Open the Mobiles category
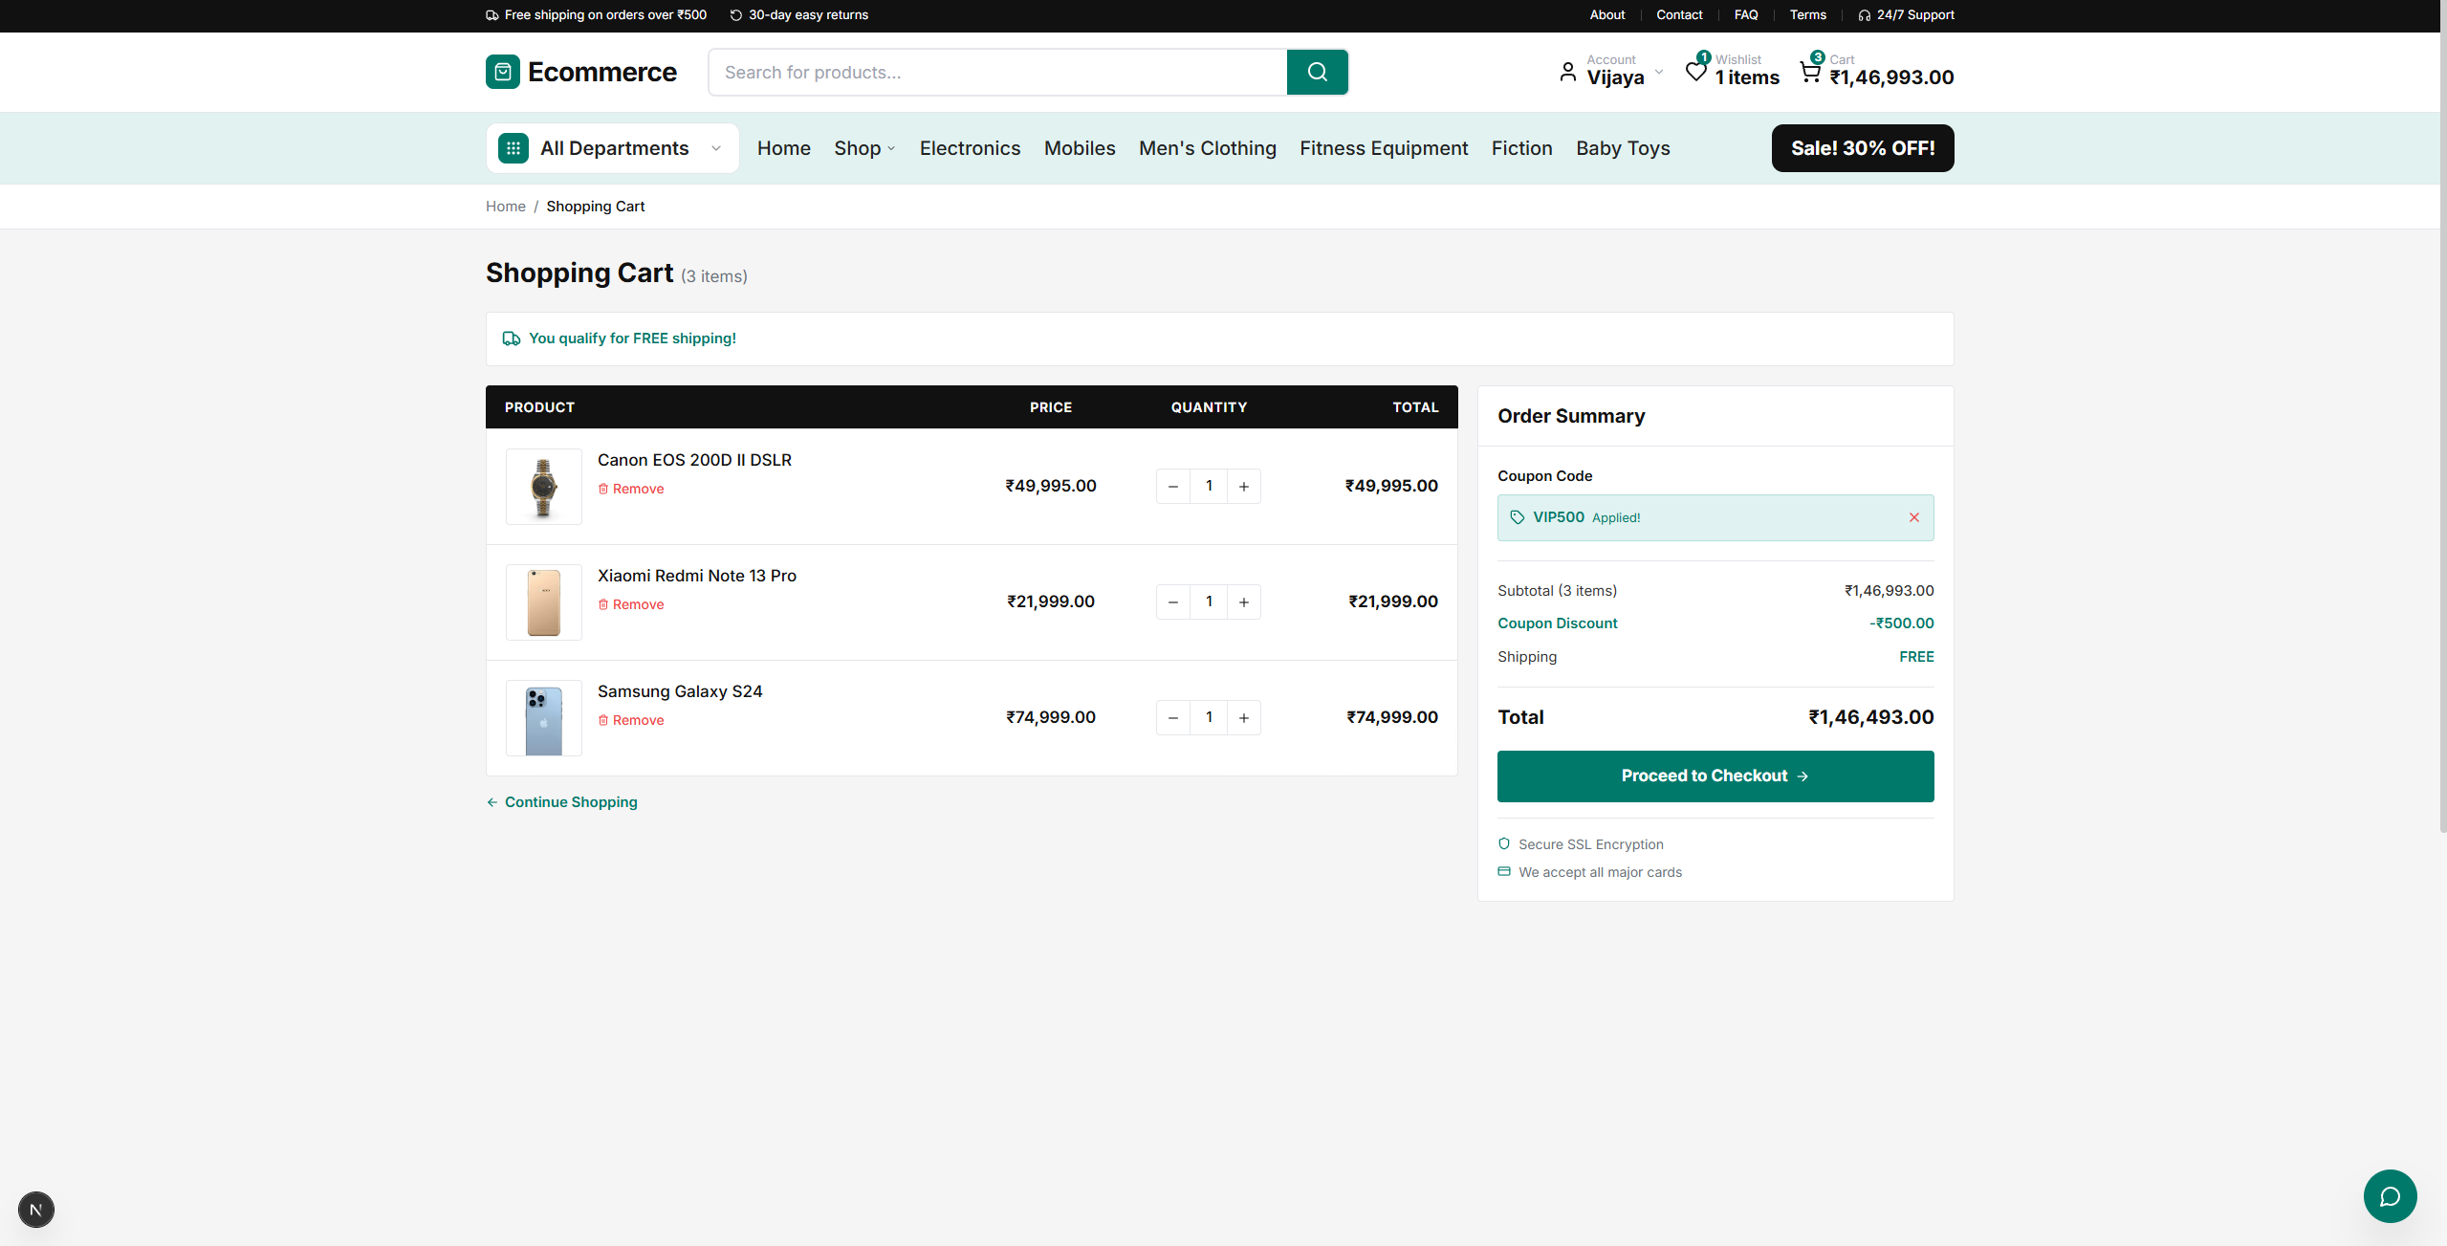The width and height of the screenshot is (2447, 1246). point(1080,148)
